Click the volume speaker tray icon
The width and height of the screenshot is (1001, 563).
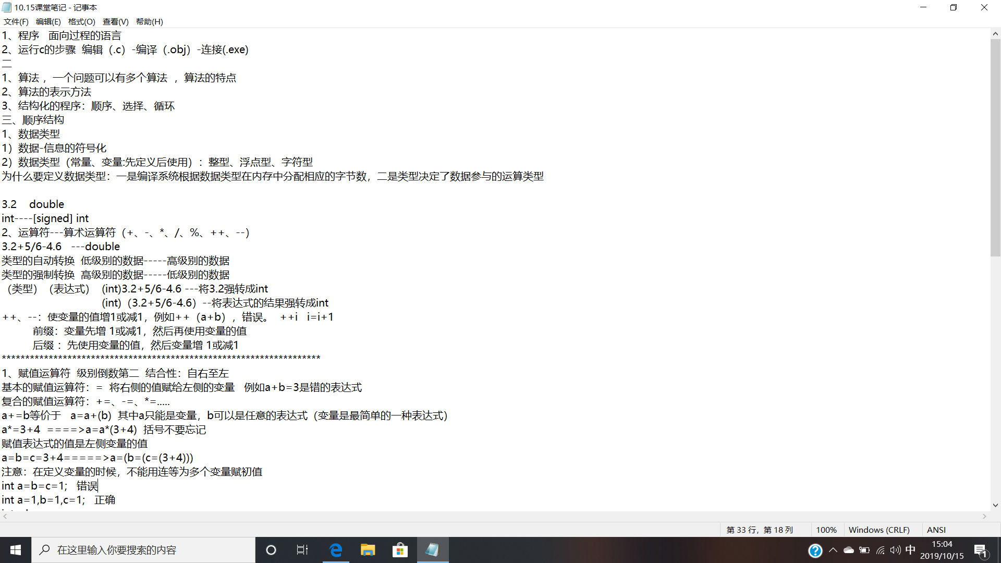point(895,550)
